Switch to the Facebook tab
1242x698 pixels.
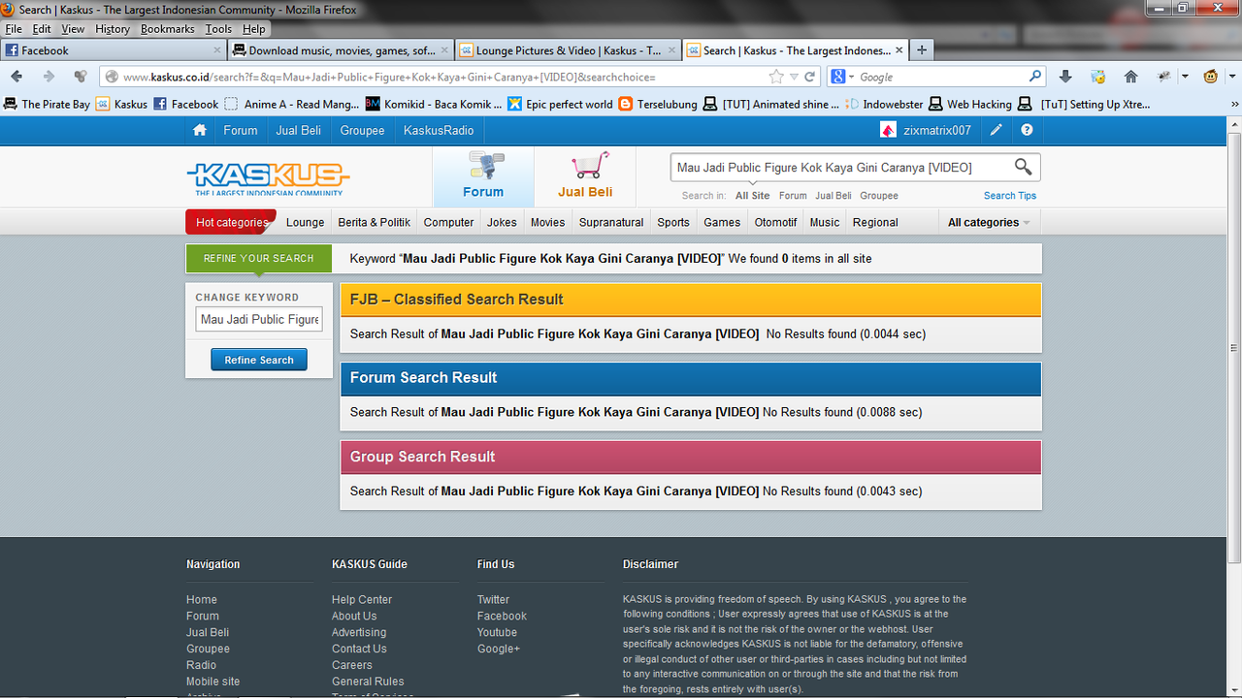114,50
